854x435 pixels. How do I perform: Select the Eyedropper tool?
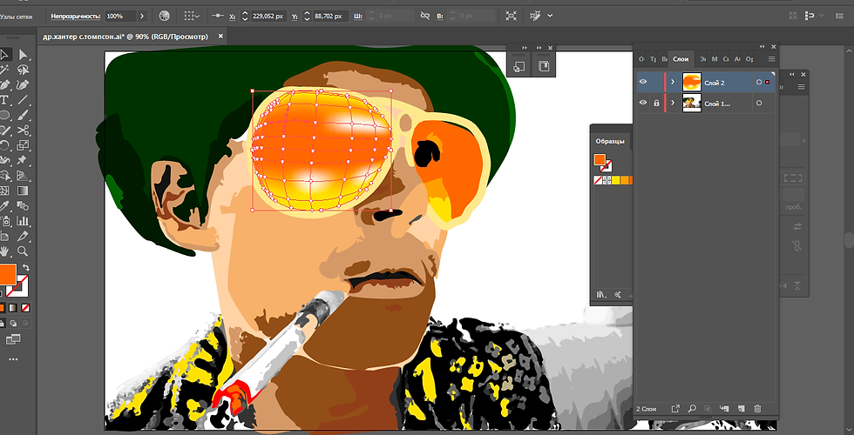[x=3, y=205]
